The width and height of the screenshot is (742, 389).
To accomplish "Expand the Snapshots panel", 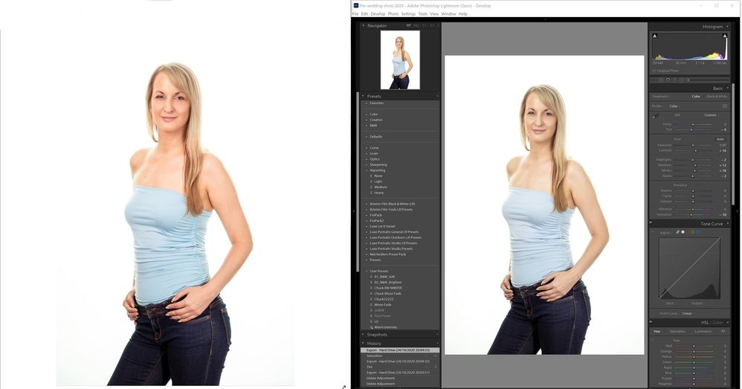I will [364, 335].
